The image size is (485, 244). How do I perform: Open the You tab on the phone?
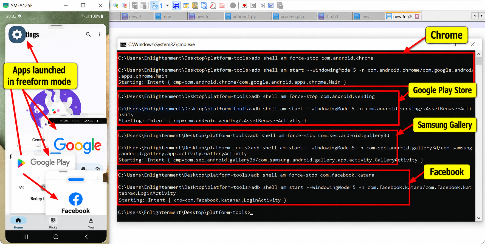tap(91, 223)
